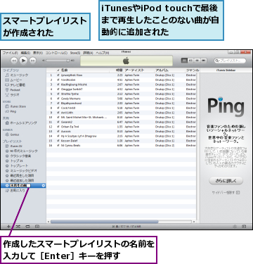Image resolution: width=253 pixels, height=264 pixels.
Task: Select the 90年代ミュージック smart playlist
Action: 22,151
